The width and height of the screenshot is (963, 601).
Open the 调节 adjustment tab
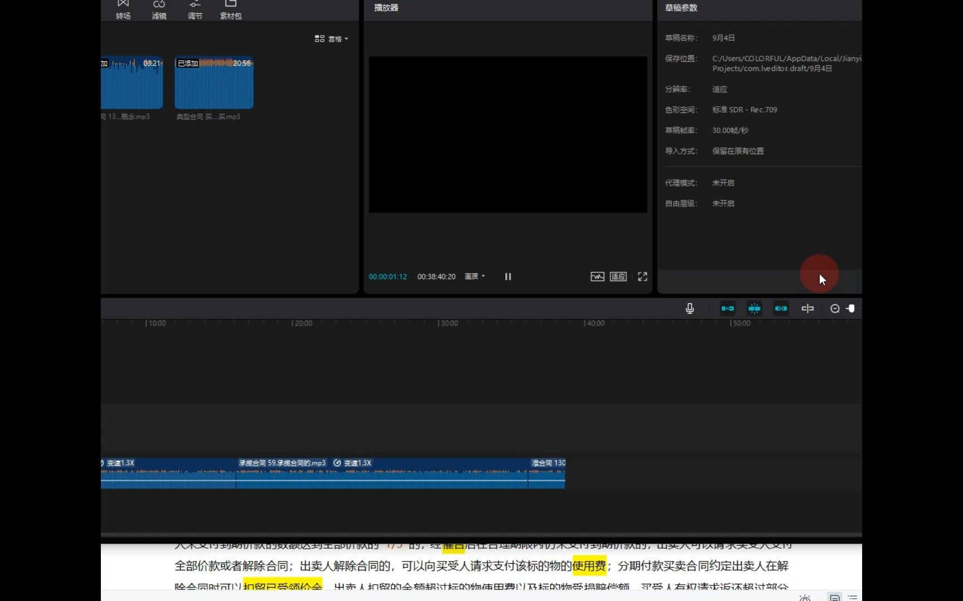[194, 10]
